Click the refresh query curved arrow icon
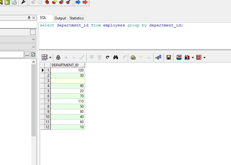Image resolution: width=231 pixels, height=165 pixels. click(108, 57)
